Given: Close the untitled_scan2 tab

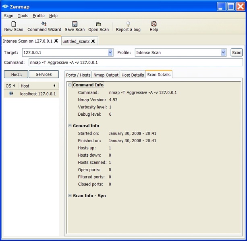Looking at the screenshot, I should pyautogui.click(x=93, y=41).
